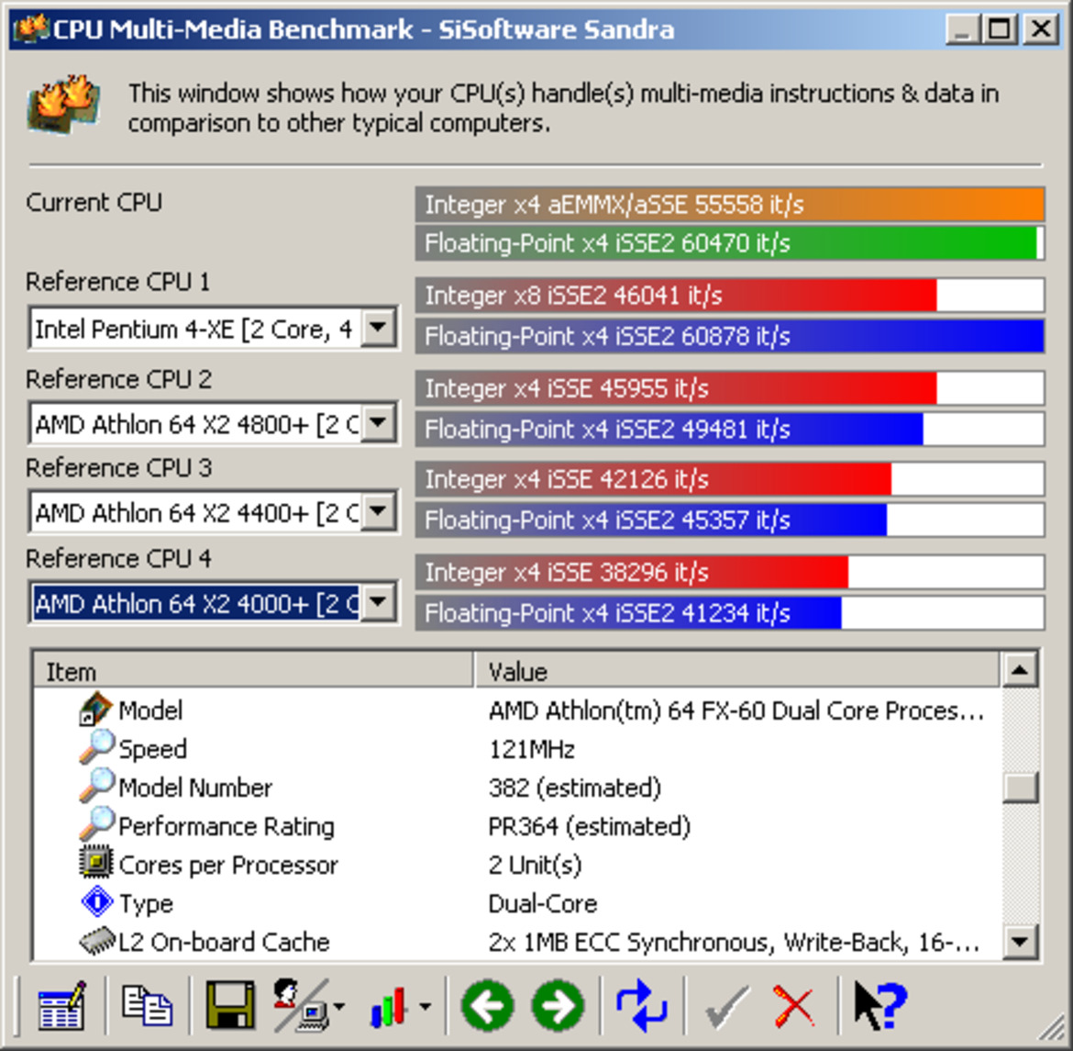Click the Integer x4 iSSE 45955 bar
Screen dimensions: 1073x1051
[729, 388]
